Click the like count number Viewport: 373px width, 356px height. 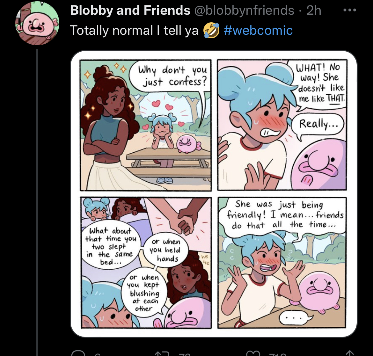point(278,354)
